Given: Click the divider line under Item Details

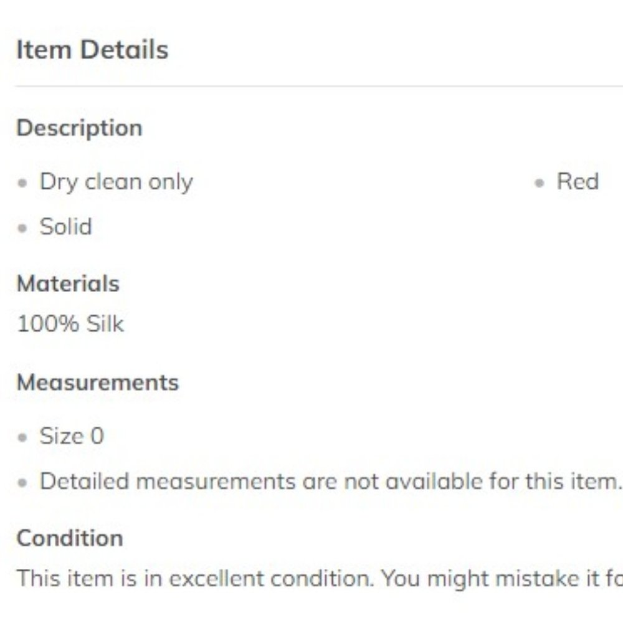Looking at the screenshot, I should [318, 86].
